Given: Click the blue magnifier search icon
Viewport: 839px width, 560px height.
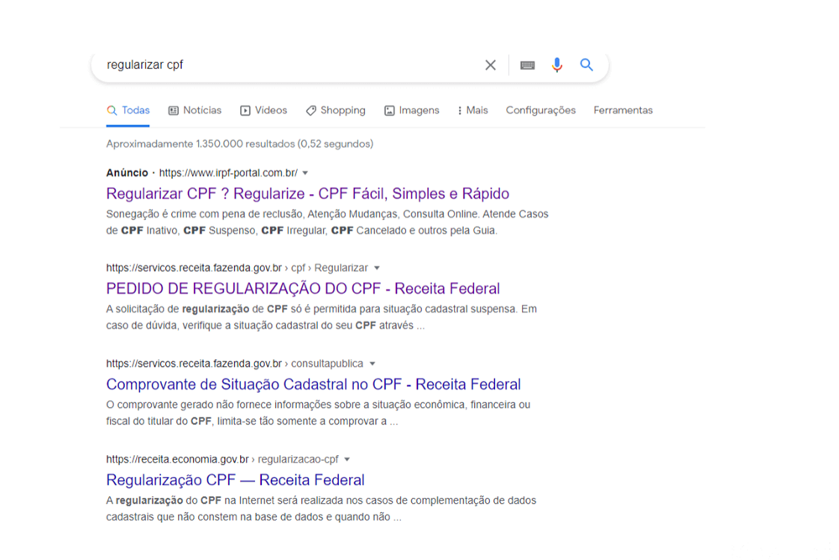Looking at the screenshot, I should click(586, 65).
